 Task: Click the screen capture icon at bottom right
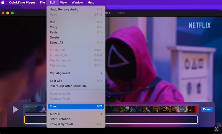pyautogui.click(x=216, y=129)
